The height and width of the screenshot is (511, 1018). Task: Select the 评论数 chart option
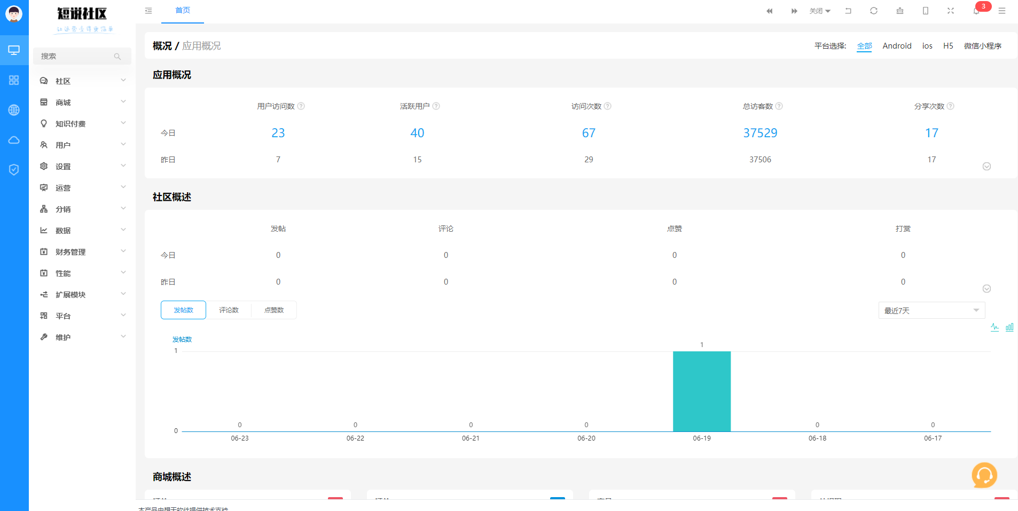pos(229,310)
